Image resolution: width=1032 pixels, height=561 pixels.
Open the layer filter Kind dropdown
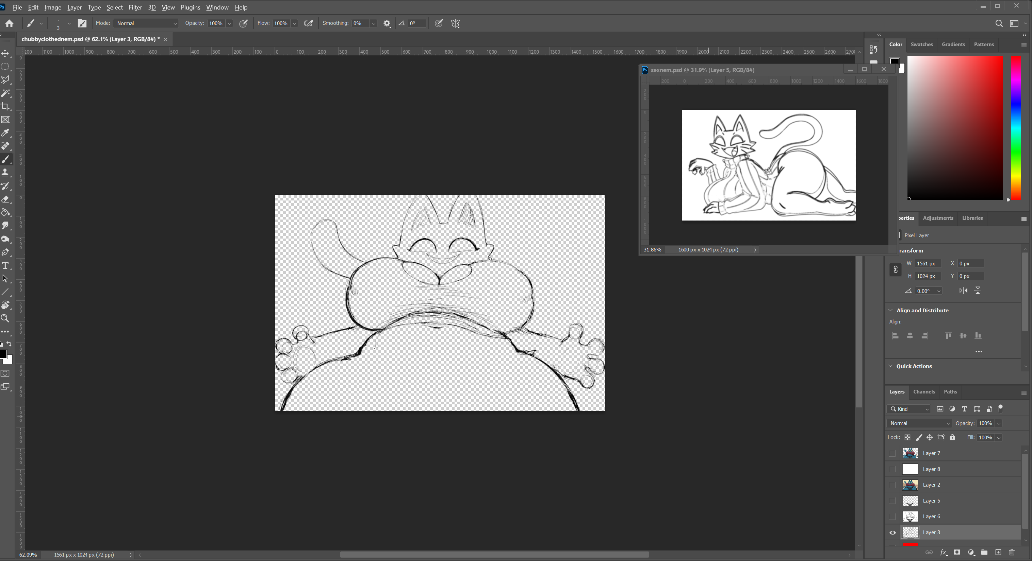coord(909,409)
